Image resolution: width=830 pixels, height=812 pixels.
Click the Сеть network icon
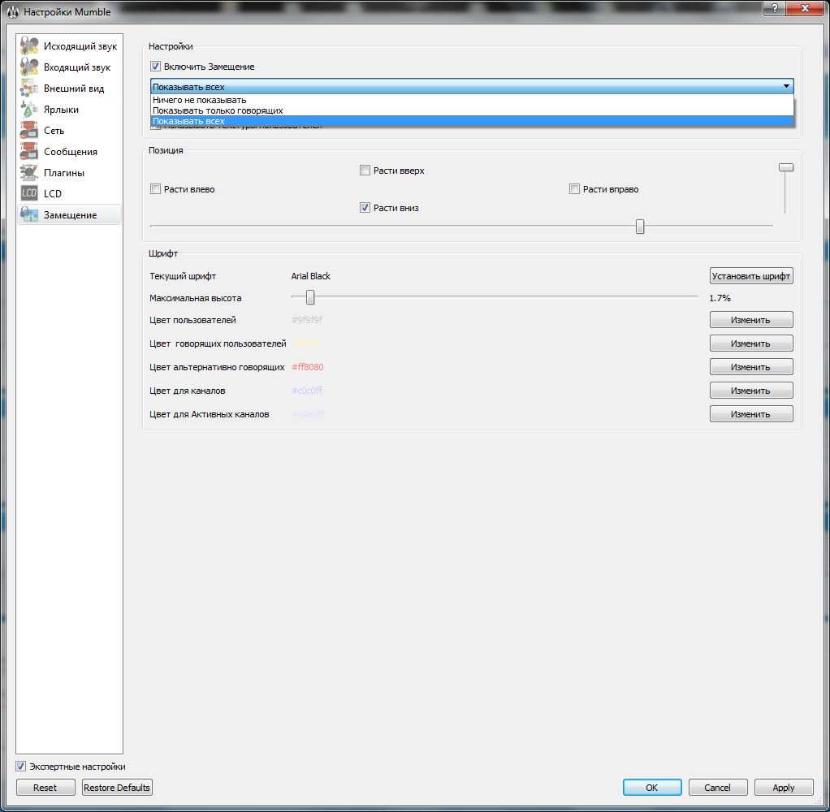point(30,131)
